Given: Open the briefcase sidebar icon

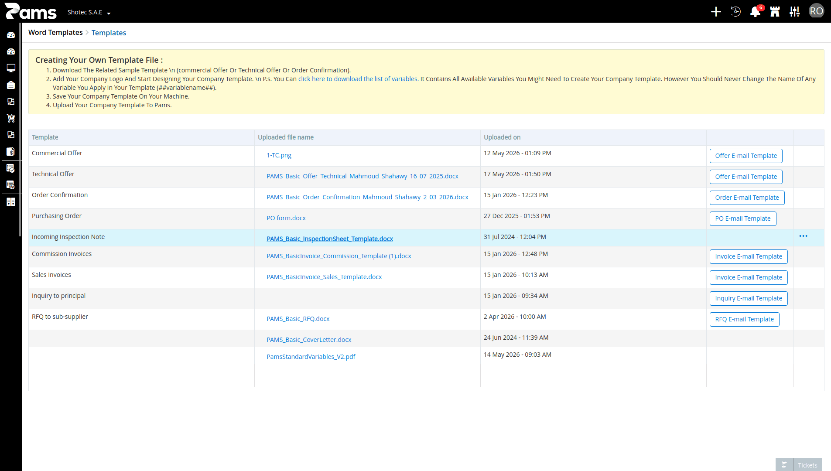Looking at the screenshot, I should (11, 85).
